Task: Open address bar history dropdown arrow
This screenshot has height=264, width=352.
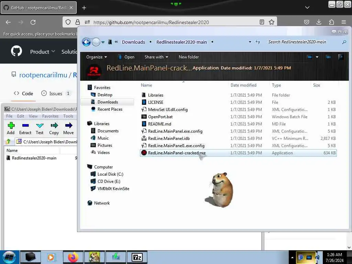Action: tap(250, 42)
